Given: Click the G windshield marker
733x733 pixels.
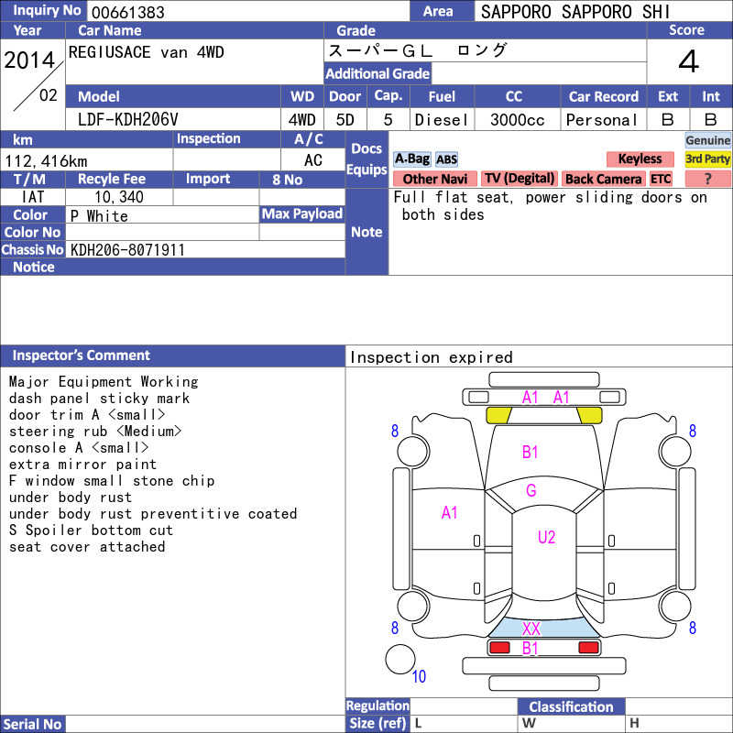Looking at the screenshot, I should tap(531, 490).
